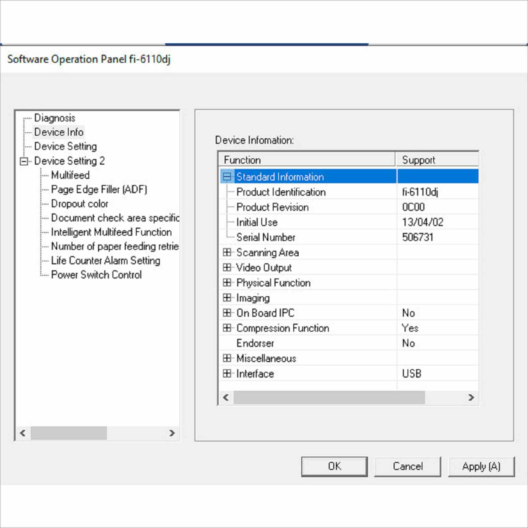Screen dimensions: 528x528
Task: Click right arrow of device info scrollbar
Action: point(471,397)
